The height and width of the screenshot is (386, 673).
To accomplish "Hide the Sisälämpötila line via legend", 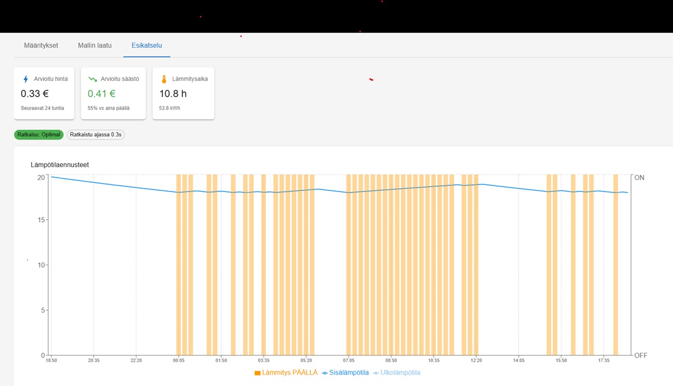I will click(345, 373).
